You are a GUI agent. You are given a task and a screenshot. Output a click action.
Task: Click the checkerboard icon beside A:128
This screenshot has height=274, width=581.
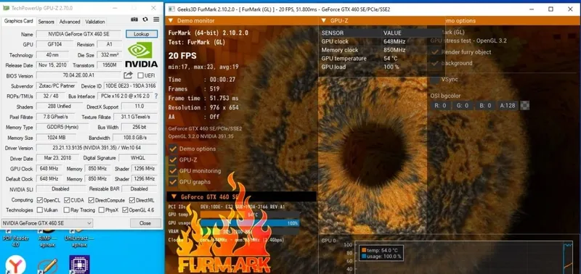(524, 106)
